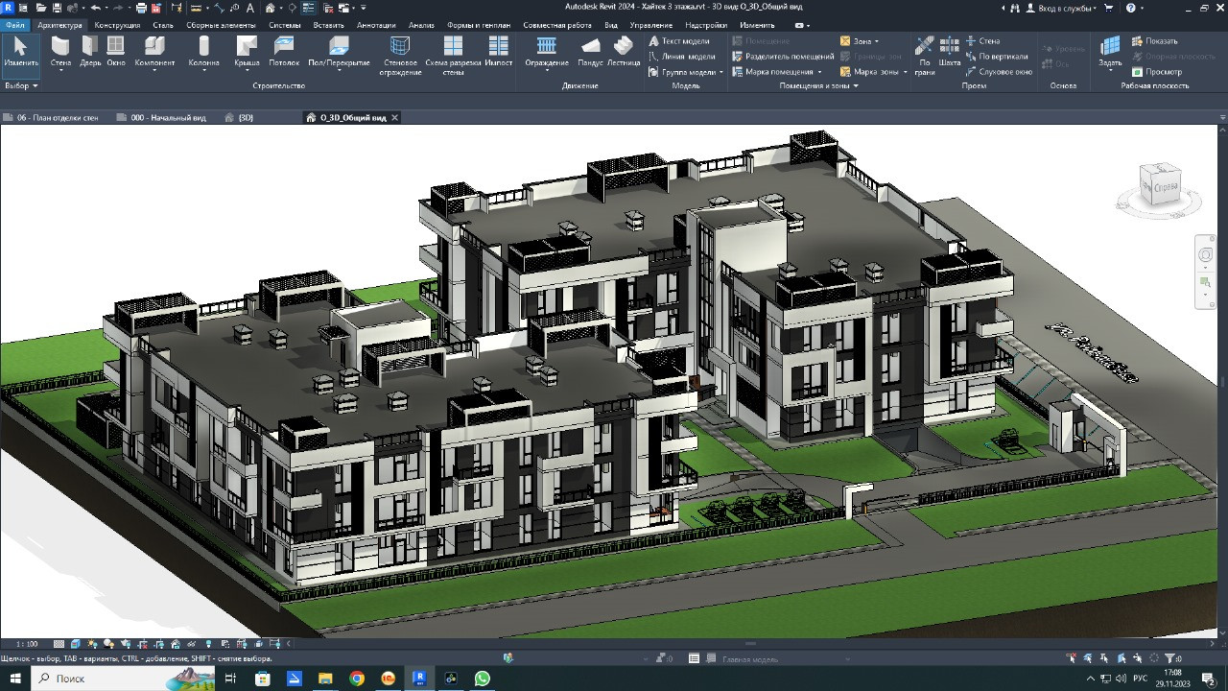This screenshot has width=1228, height=691.
Task: Open the Зона dropdown arrow
Action: pyautogui.click(x=877, y=41)
